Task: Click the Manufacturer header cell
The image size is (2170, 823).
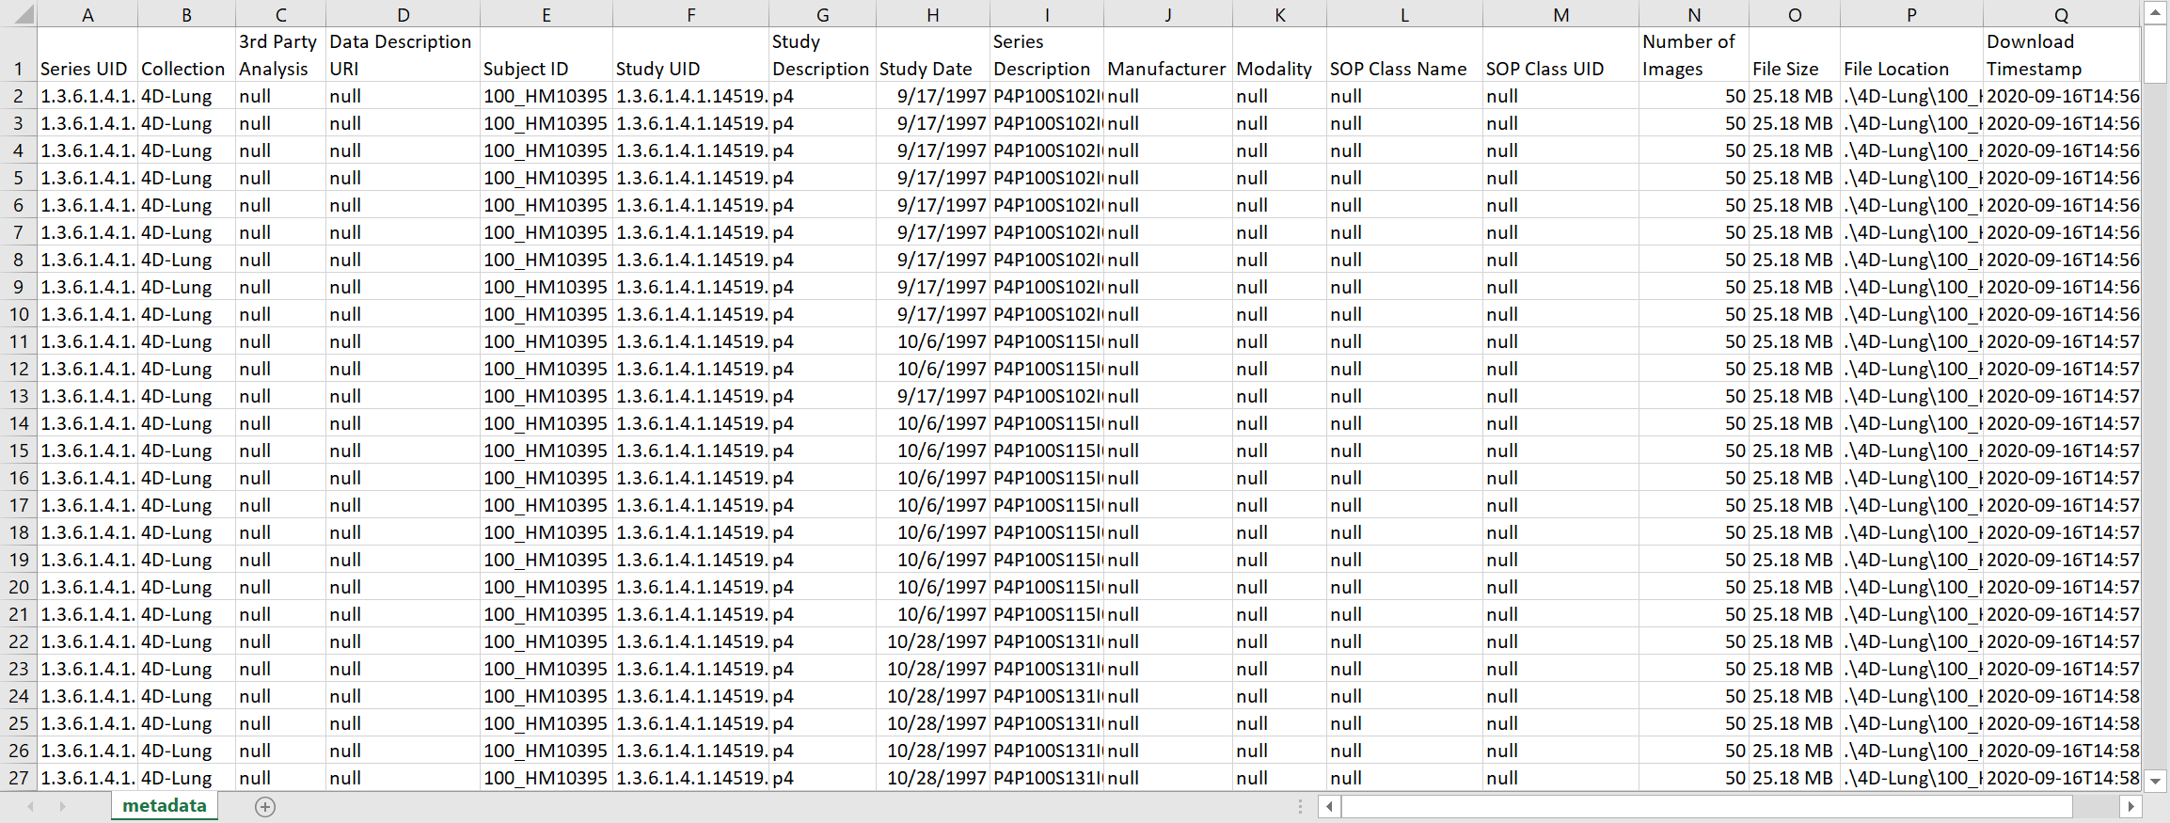Action: [1167, 55]
